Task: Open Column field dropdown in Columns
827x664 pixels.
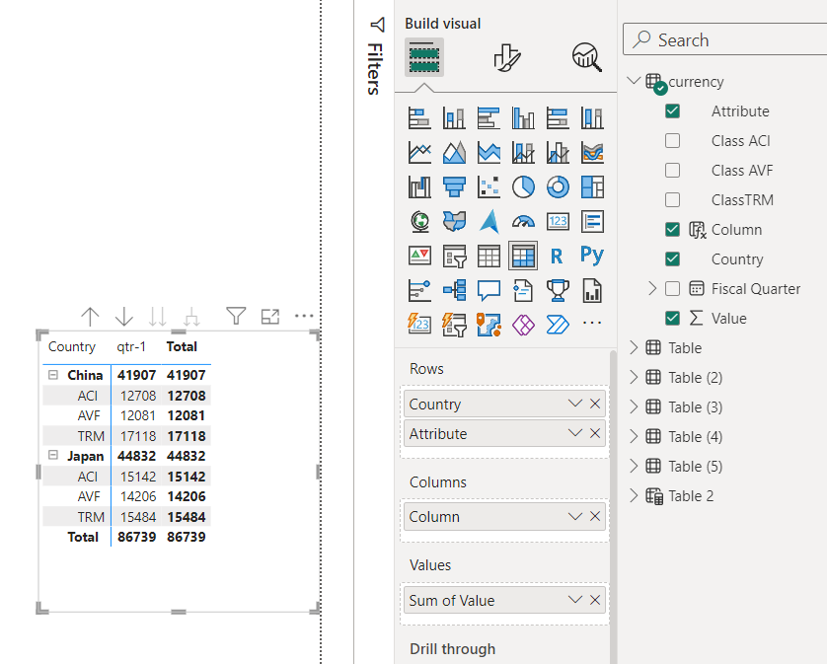Action: pos(575,516)
